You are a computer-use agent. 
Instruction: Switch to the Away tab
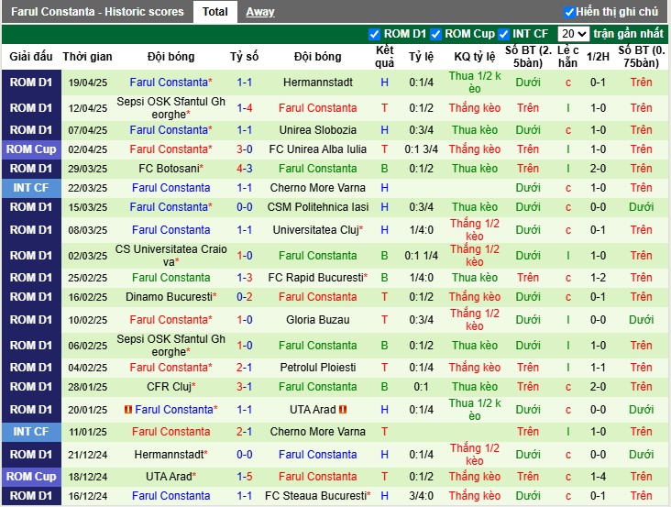(259, 12)
